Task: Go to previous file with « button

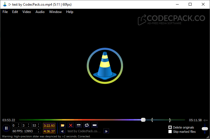Action: tap(63, 131)
